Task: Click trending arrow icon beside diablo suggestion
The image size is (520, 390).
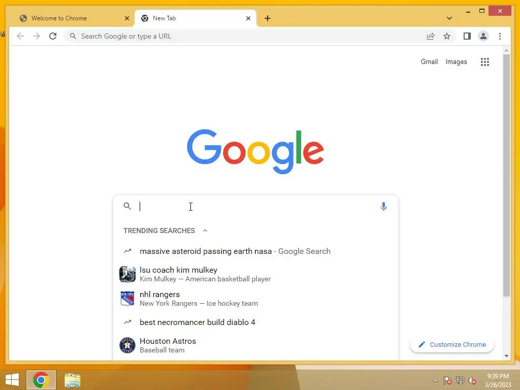Action: 127,322
